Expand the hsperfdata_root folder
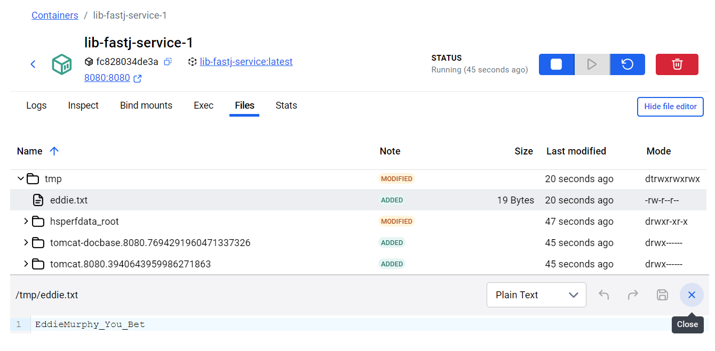Viewport: 715px width, 351px height. click(26, 222)
